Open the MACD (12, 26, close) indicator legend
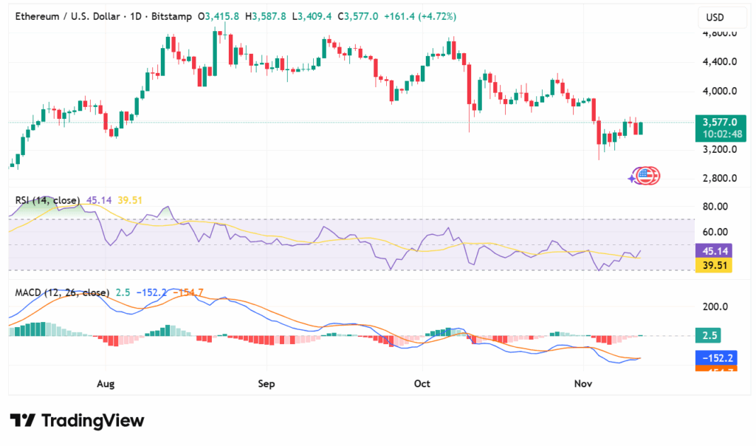 point(62,292)
